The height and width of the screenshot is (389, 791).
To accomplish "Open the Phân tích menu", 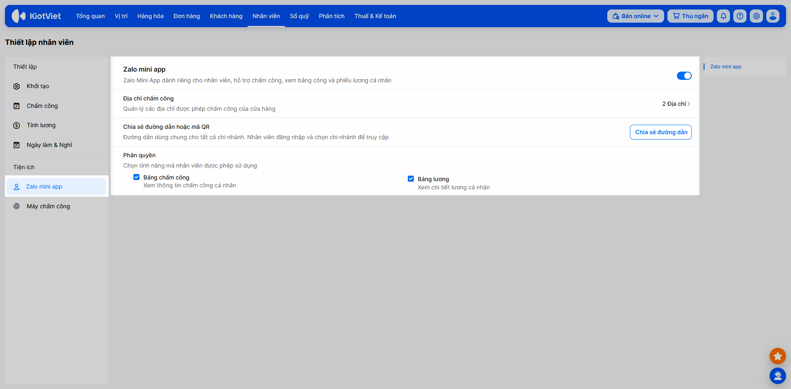I will coord(332,16).
